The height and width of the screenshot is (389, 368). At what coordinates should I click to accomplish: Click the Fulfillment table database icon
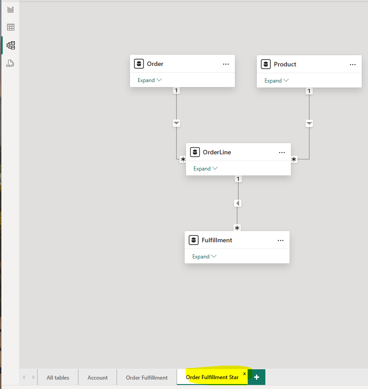[194, 240]
